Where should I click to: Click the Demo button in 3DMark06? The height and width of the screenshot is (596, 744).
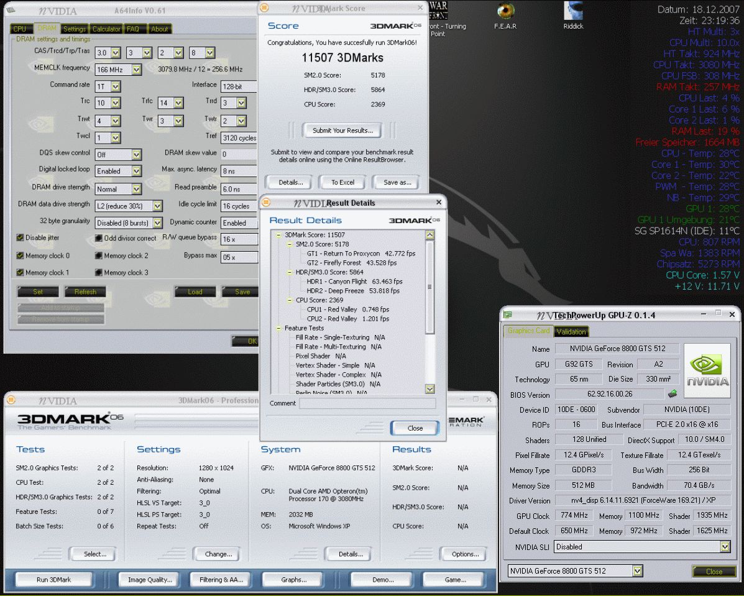pyautogui.click(x=383, y=579)
